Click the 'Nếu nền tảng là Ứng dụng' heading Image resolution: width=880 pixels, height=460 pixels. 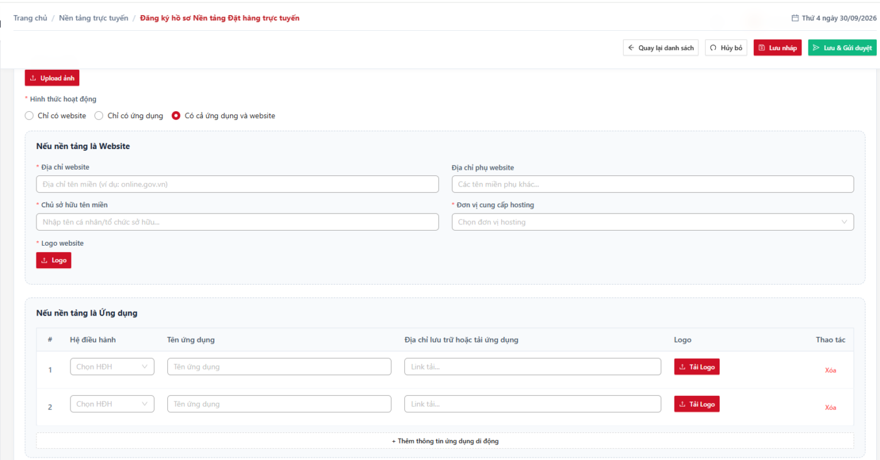click(x=87, y=313)
